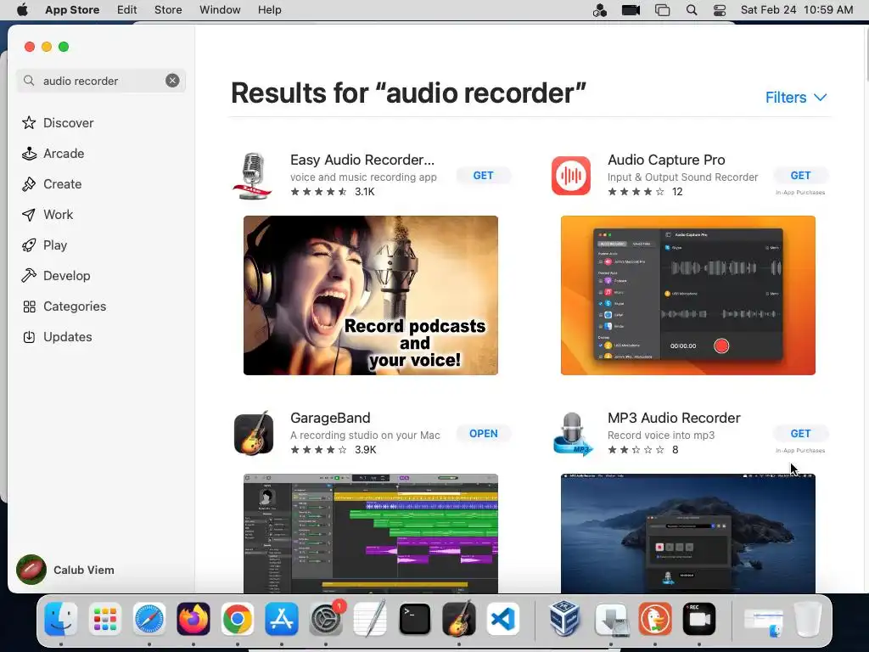
Task: View MP3 Audio Recorder preview screenshot
Action: tap(687, 533)
